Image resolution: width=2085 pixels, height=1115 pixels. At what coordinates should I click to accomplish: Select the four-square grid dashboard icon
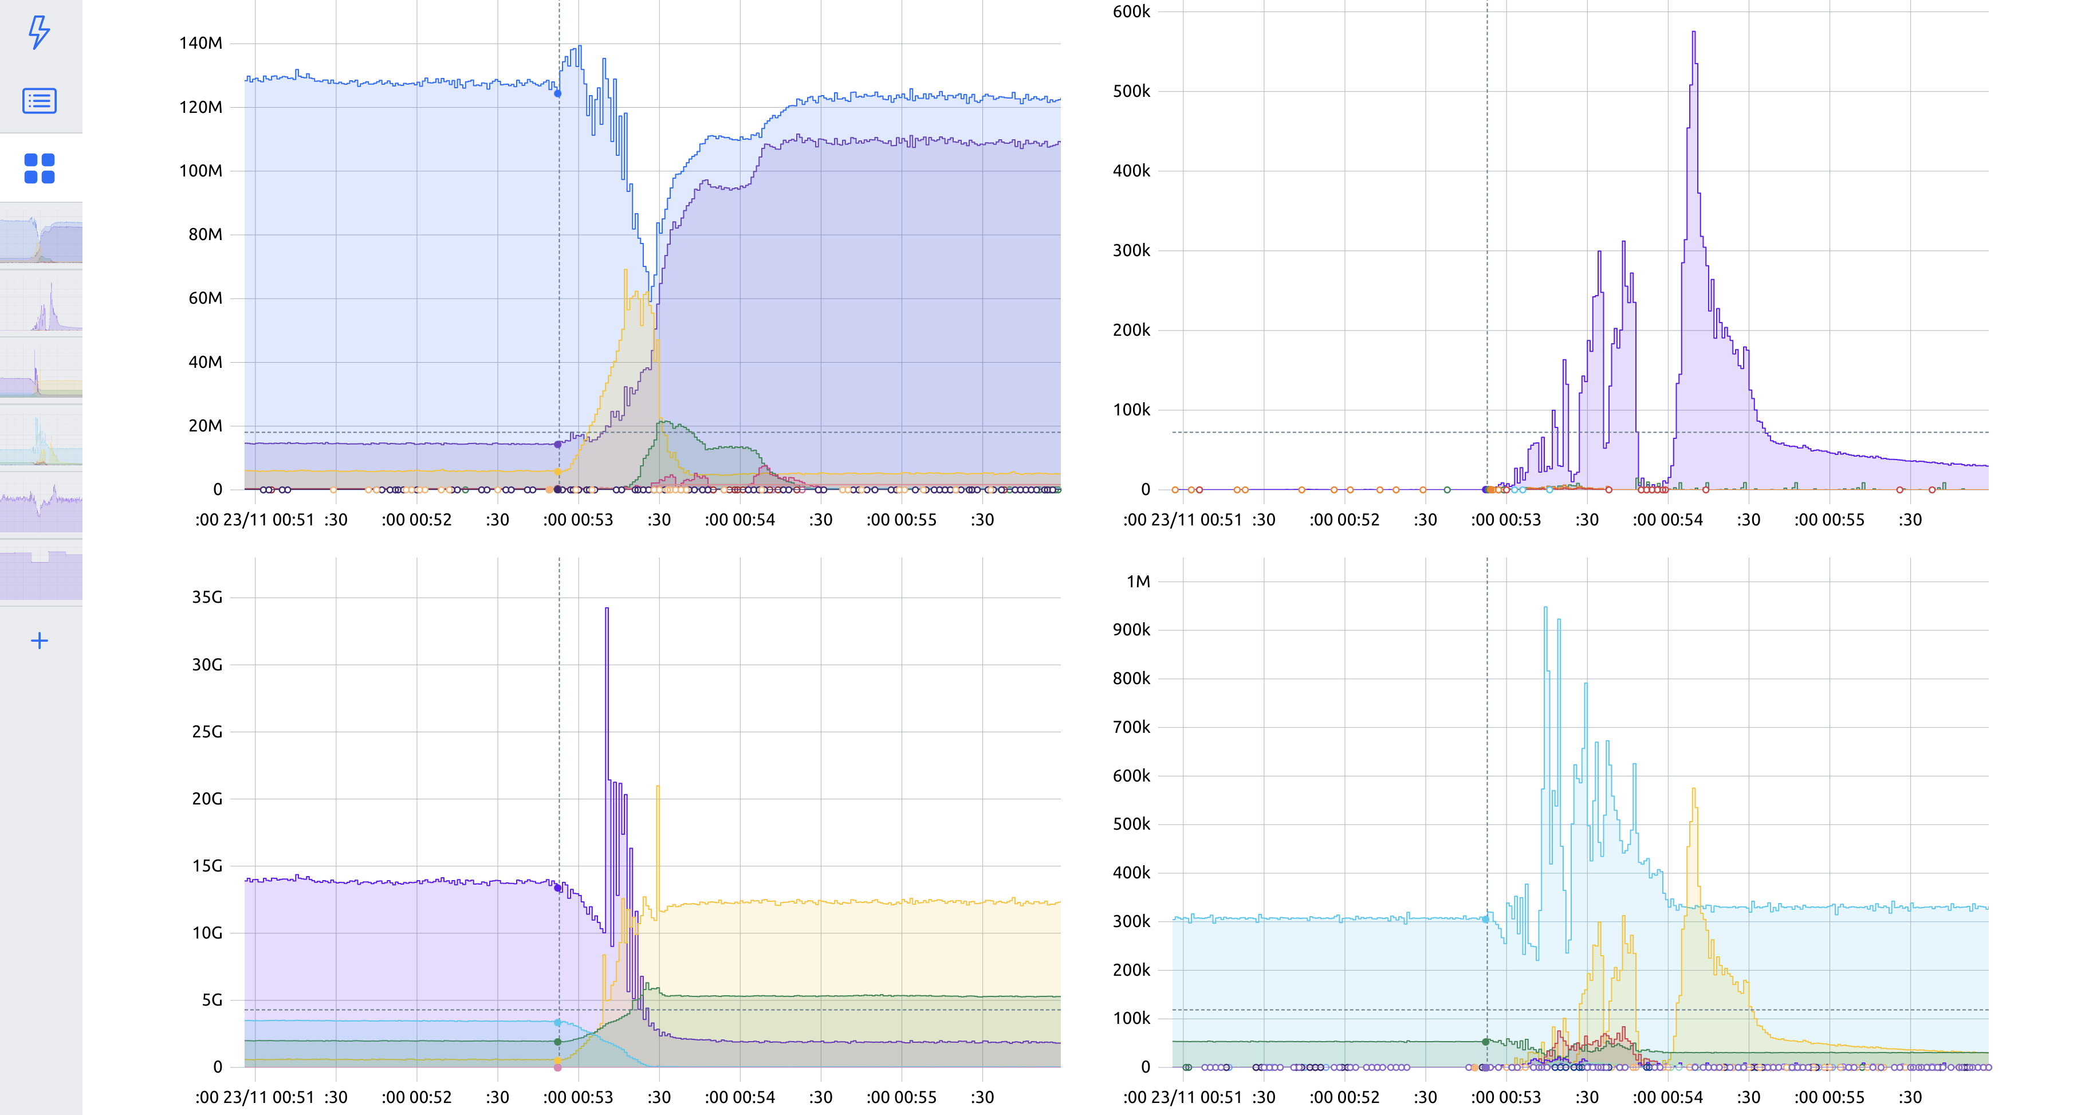tap(39, 168)
